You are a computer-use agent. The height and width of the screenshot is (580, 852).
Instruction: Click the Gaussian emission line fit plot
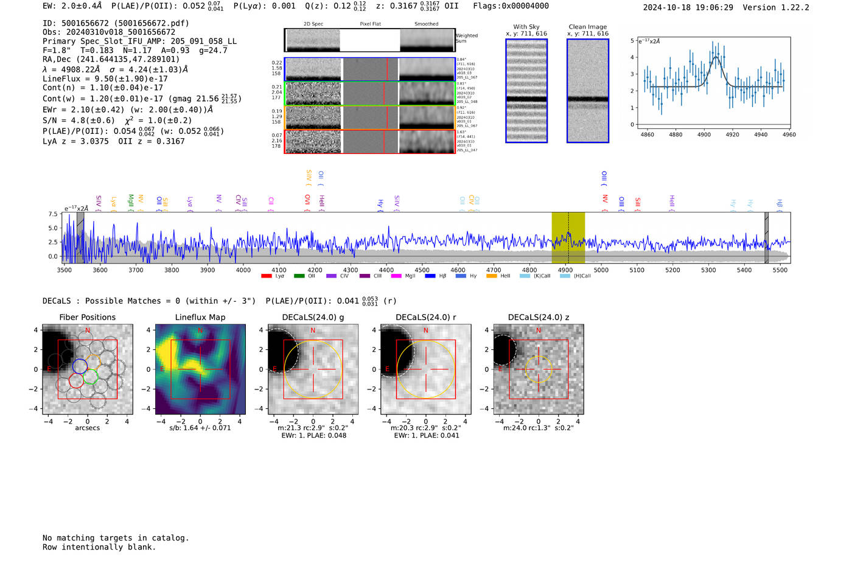coord(713,83)
